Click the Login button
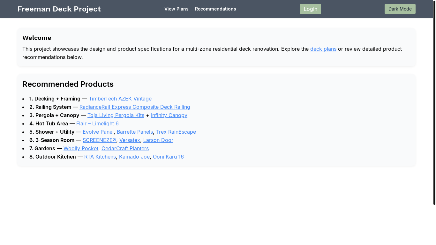Viewport: 436px width, 245px height. tap(311, 9)
